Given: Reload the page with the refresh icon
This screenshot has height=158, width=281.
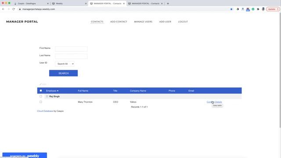Looking at the screenshot, I should pos(14,9).
